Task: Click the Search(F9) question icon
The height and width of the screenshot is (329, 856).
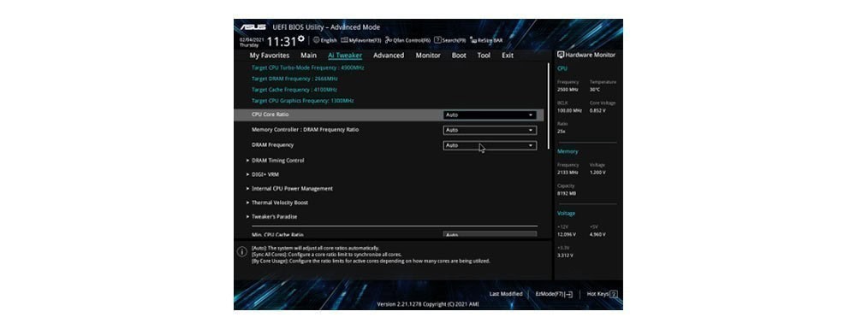Action: [x=437, y=40]
